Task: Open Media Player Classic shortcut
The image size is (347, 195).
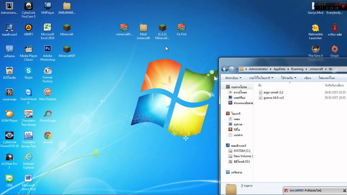Action: click(28, 53)
